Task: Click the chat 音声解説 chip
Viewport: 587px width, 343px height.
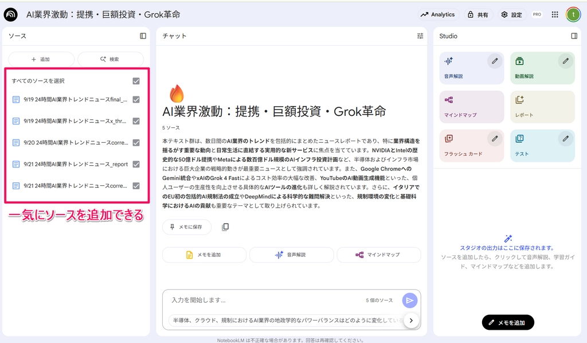Action: [291, 255]
